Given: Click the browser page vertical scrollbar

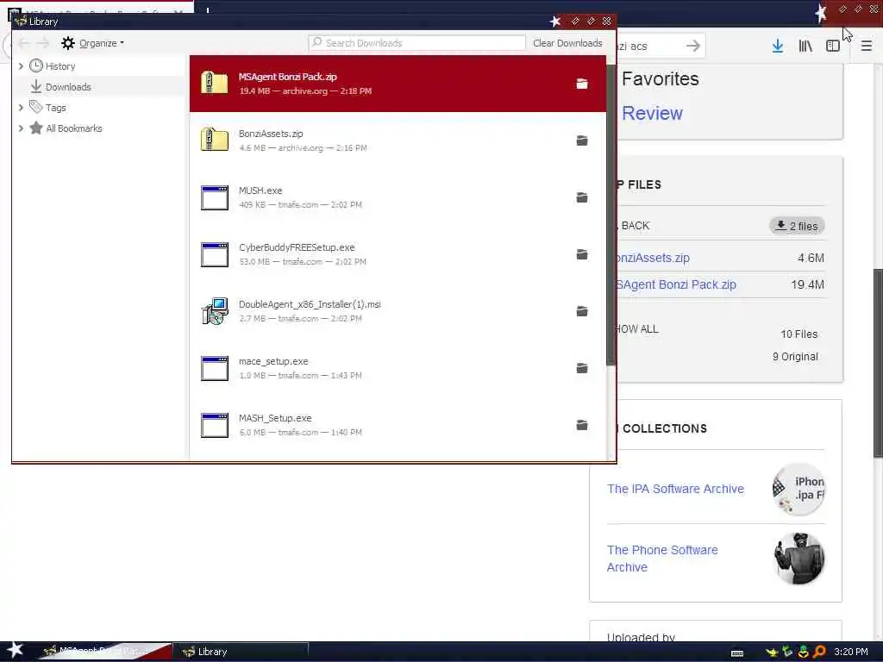Looking at the screenshot, I should click(877, 363).
